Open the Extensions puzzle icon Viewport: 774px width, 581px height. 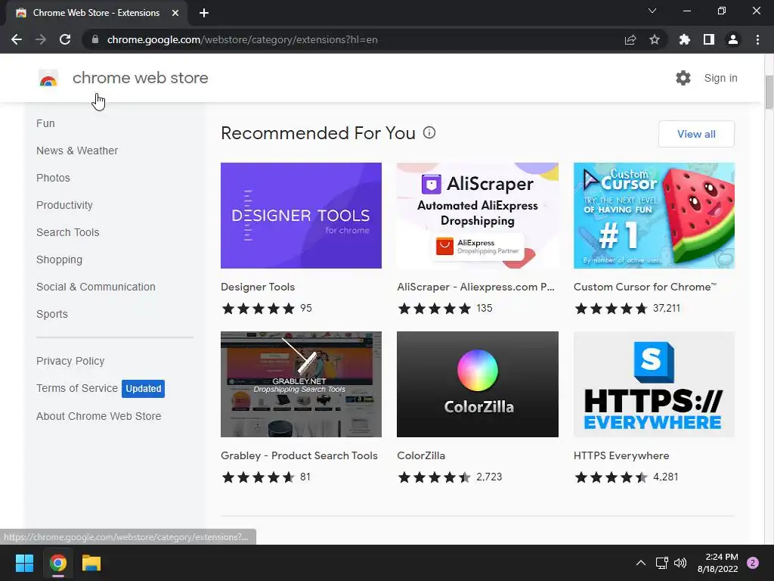pyautogui.click(x=685, y=39)
